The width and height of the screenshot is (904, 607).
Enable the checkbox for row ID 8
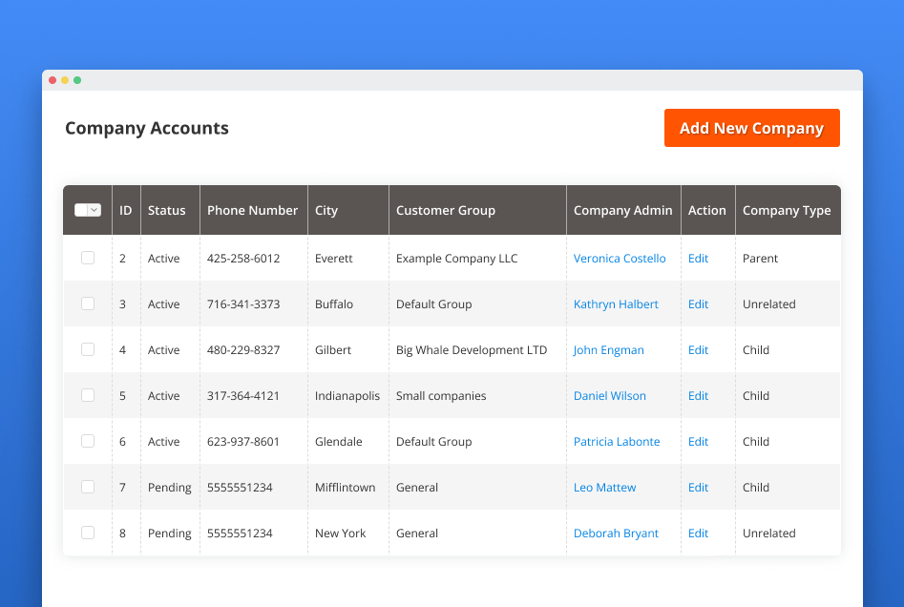pyautogui.click(x=87, y=532)
